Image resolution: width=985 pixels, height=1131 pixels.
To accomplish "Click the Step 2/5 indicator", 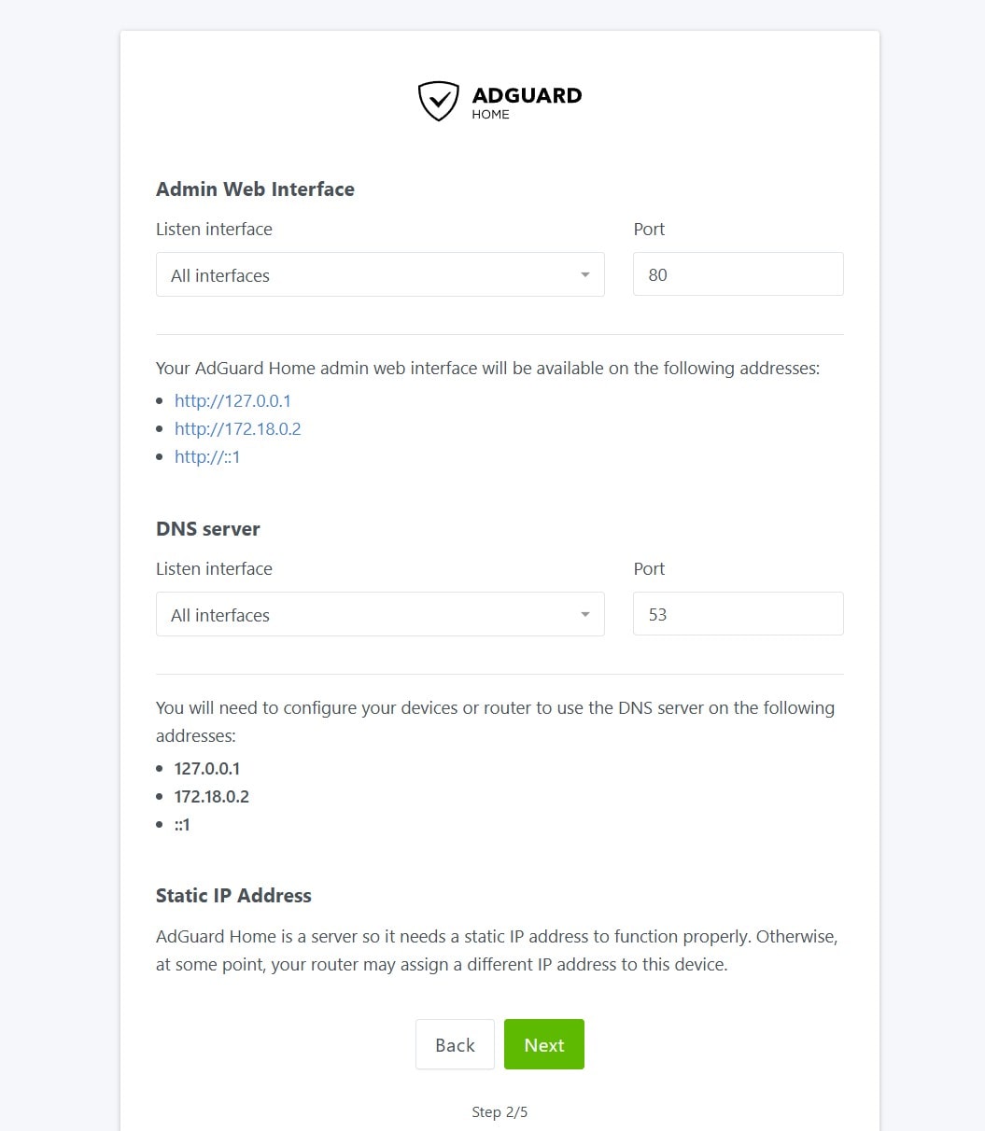I will point(500,1112).
